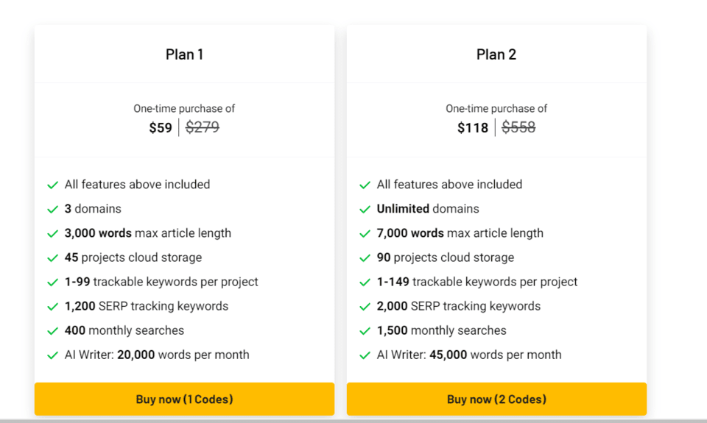Click the checkmark next to 3,000 words
Screen dimensions: 707x423
click(x=52, y=234)
